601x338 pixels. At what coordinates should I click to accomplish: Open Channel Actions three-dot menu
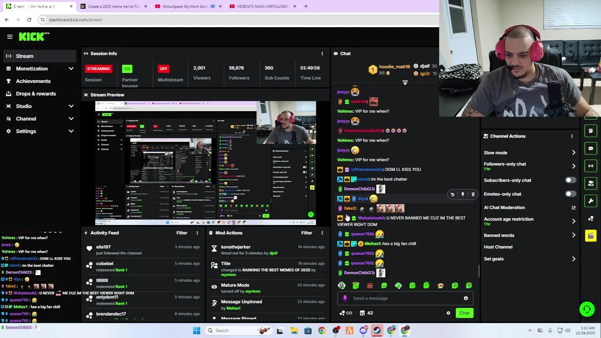pyautogui.click(x=572, y=136)
